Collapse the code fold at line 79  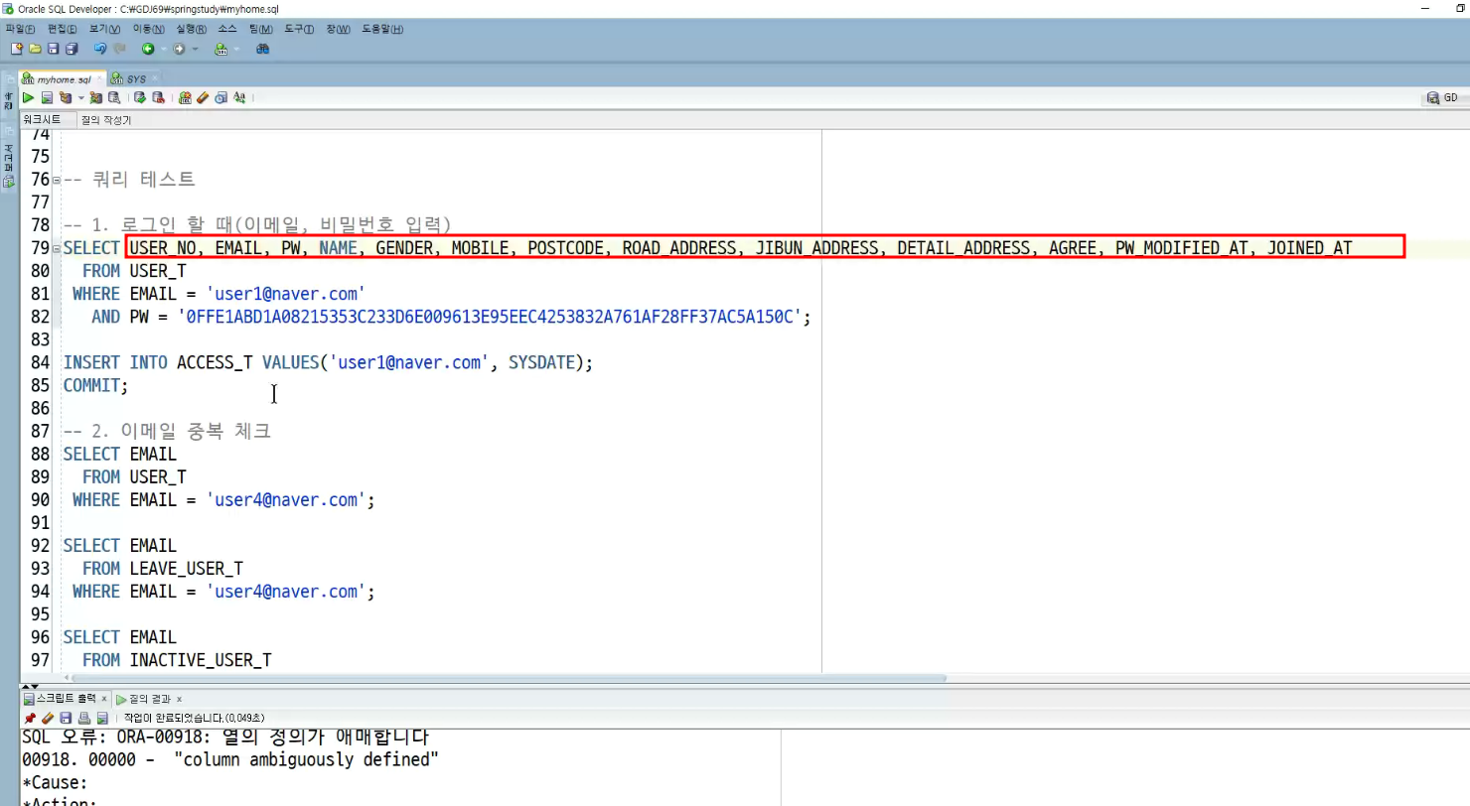(56, 249)
